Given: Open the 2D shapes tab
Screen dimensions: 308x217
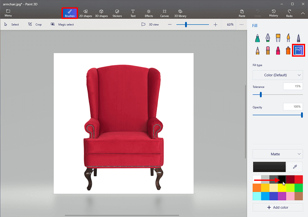Looking at the screenshot, I should (86, 13).
